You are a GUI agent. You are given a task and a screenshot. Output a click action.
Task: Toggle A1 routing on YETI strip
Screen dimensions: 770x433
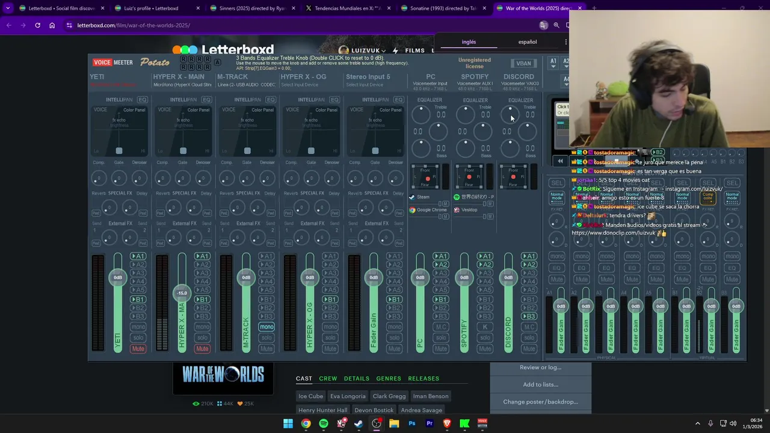tap(138, 256)
